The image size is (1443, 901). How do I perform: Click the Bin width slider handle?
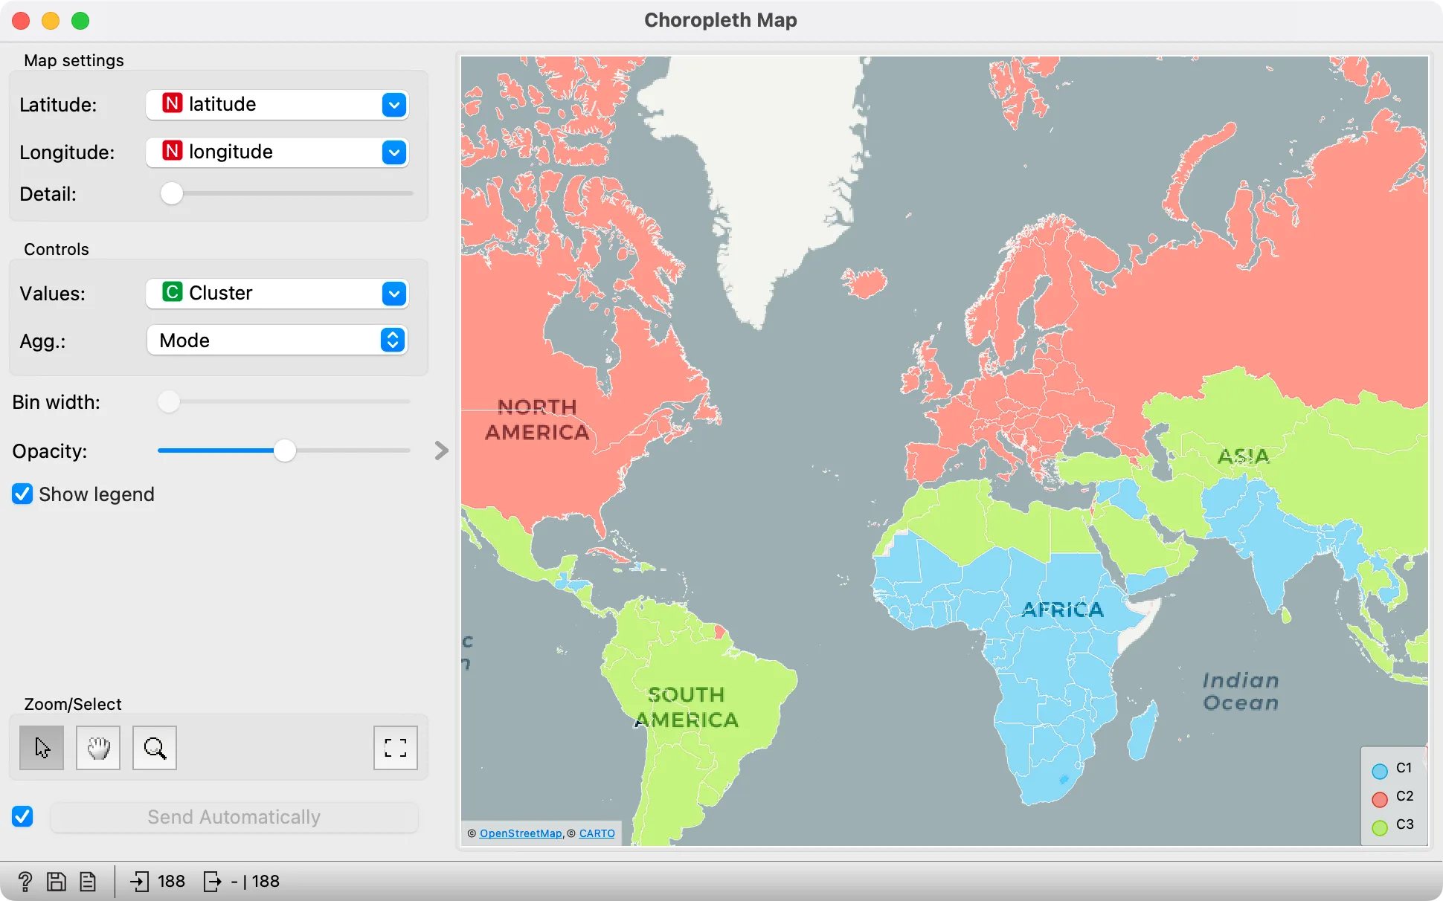[169, 401]
